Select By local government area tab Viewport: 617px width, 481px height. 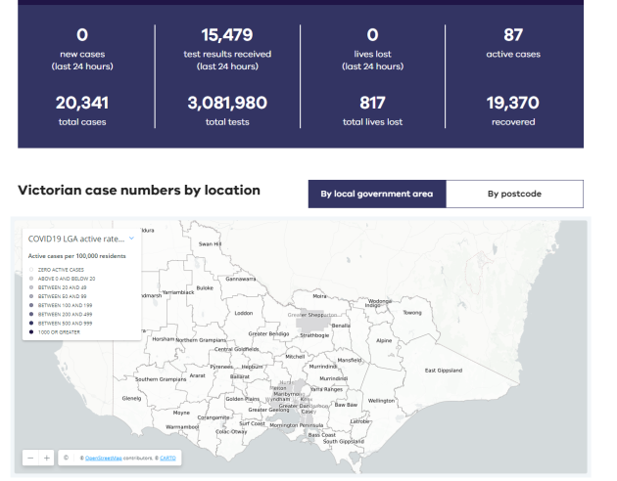click(x=377, y=194)
